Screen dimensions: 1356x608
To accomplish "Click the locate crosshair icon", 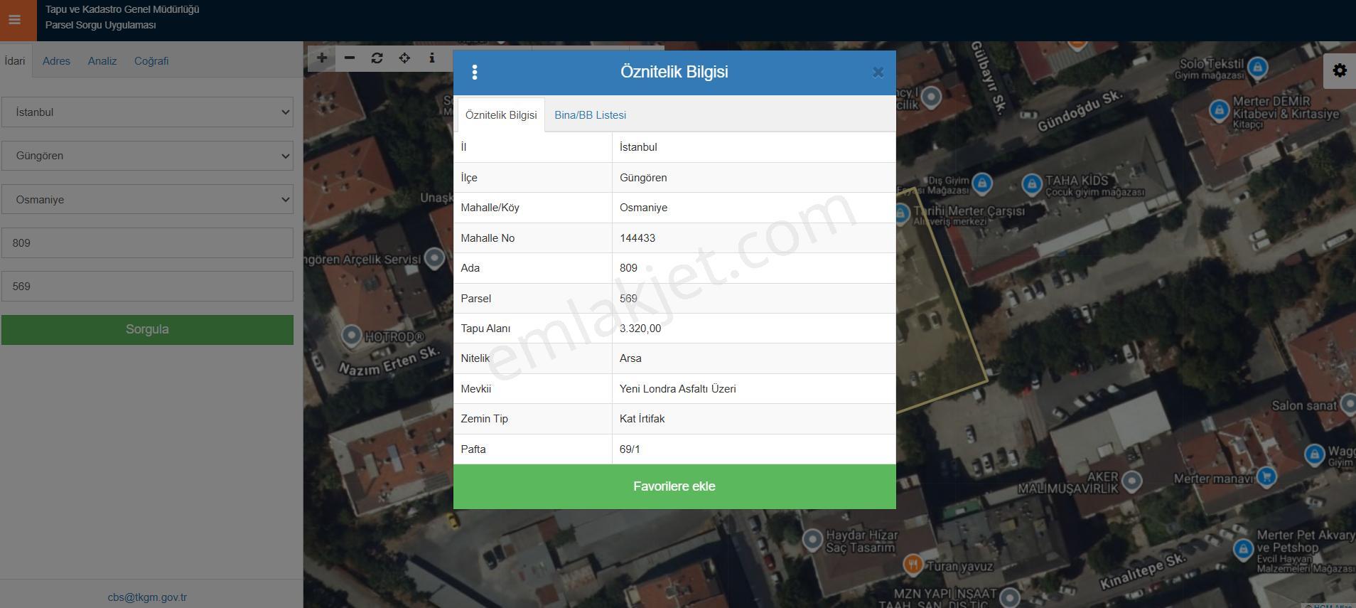I will 404,58.
